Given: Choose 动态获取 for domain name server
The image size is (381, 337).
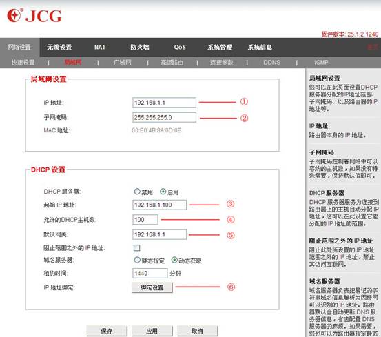Looking at the screenshot, I should click(x=174, y=260).
